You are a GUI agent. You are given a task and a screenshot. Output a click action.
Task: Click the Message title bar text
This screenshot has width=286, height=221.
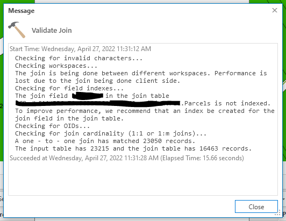coord(22,11)
